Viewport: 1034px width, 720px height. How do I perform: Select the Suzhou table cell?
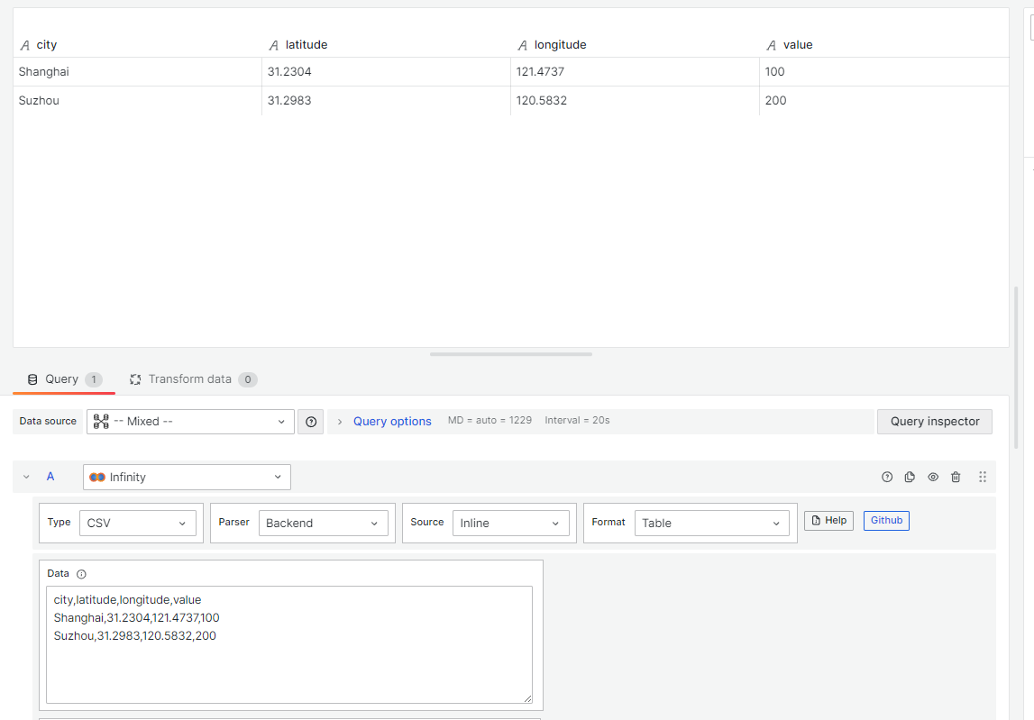pos(137,101)
